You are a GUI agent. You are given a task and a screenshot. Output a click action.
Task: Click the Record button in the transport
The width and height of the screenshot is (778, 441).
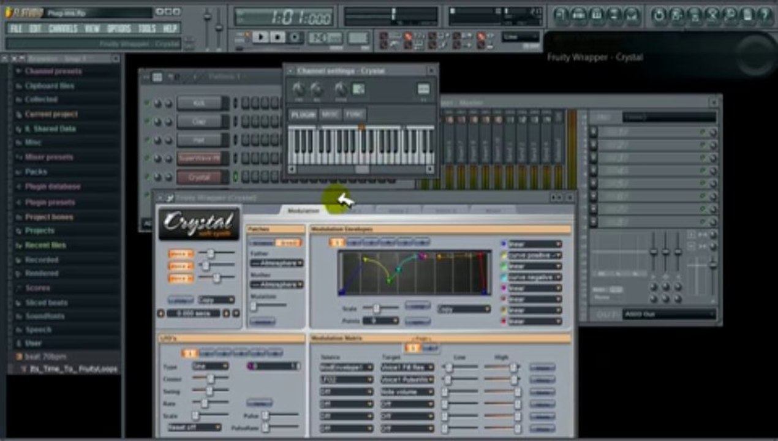(295, 37)
